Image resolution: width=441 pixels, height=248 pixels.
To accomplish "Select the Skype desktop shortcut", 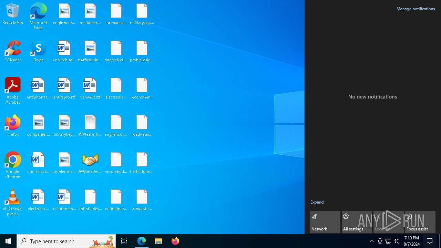I will (x=38, y=52).
